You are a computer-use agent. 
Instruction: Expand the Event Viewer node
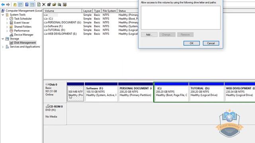tap(7, 23)
